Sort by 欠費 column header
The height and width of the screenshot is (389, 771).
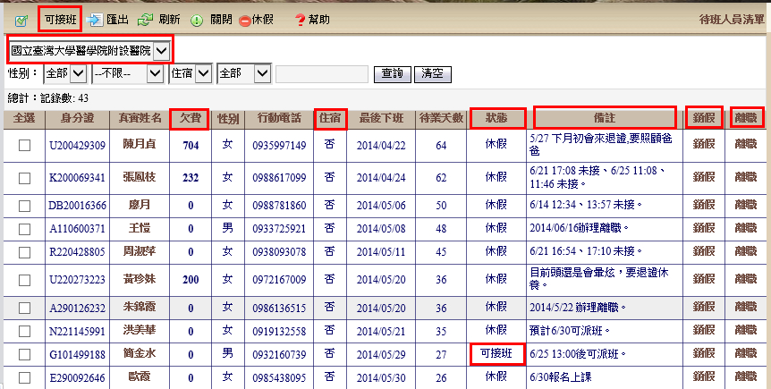[x=189, y=118]
